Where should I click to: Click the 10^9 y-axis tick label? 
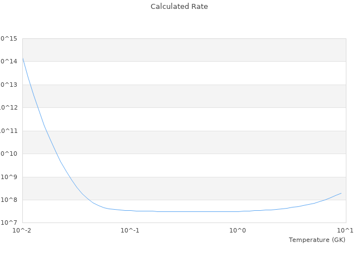[x=10, y=177]
